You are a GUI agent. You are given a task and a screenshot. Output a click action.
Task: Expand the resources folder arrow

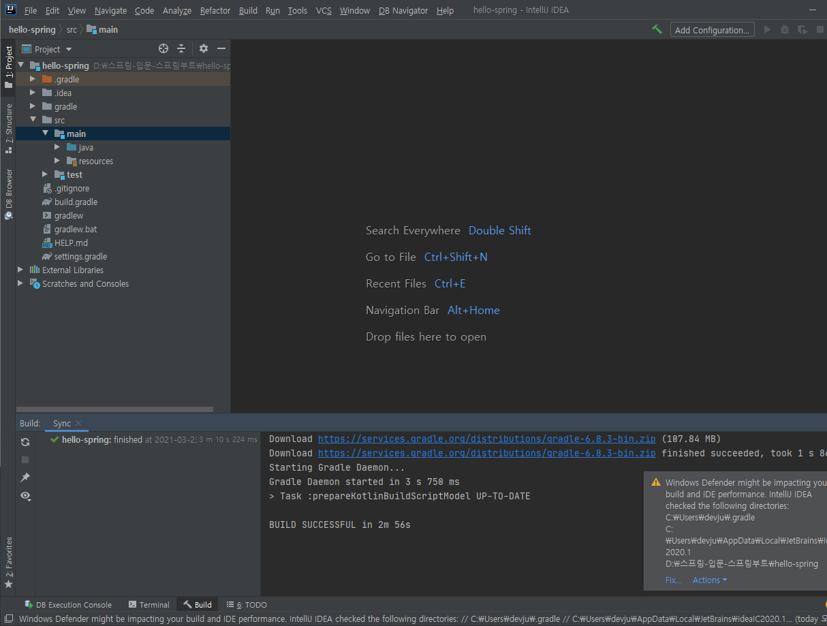pyautogui.click(x=57, y=161)
